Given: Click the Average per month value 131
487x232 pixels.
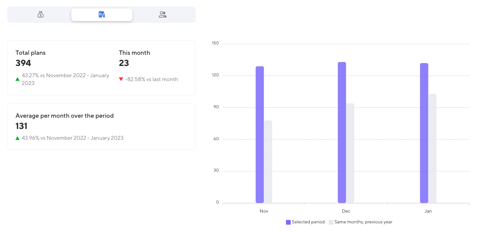Looking at the screenshot, I should [22, 126].
